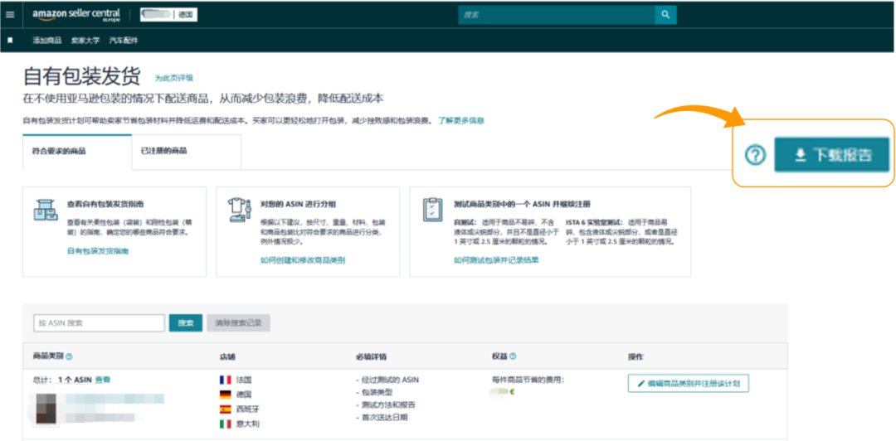
Task: Click the clothing icon for ASIN grouping
Action: click(239, 210)
